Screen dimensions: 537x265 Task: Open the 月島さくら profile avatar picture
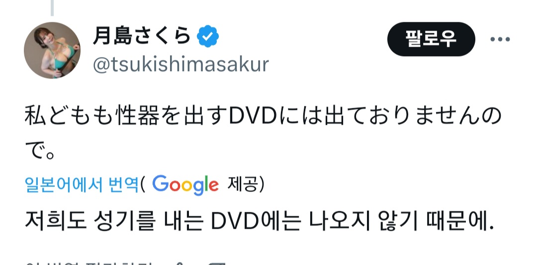coord(52,50)
